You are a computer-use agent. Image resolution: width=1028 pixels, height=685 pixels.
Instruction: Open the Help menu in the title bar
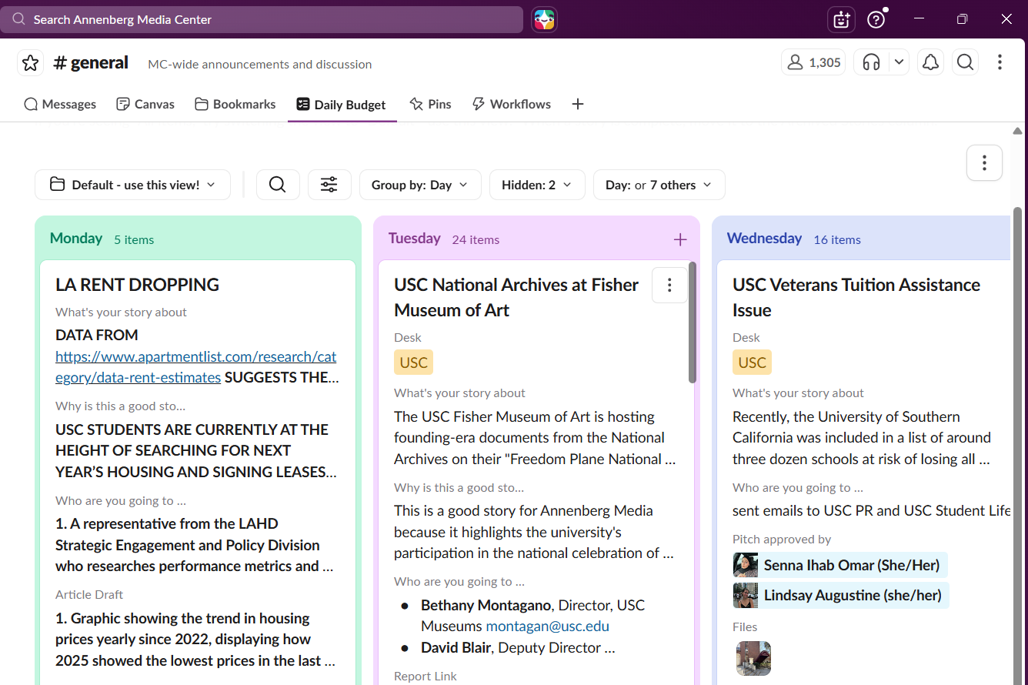point(876,19)
